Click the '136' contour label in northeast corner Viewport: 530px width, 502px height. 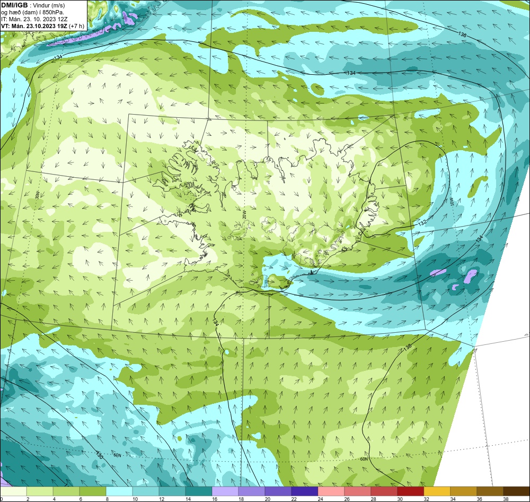click(x=463, y=34)
